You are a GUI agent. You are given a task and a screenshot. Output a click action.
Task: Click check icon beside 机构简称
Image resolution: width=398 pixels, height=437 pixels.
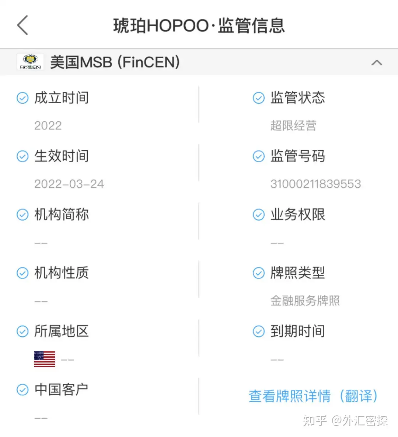click(x=22, y=215)
